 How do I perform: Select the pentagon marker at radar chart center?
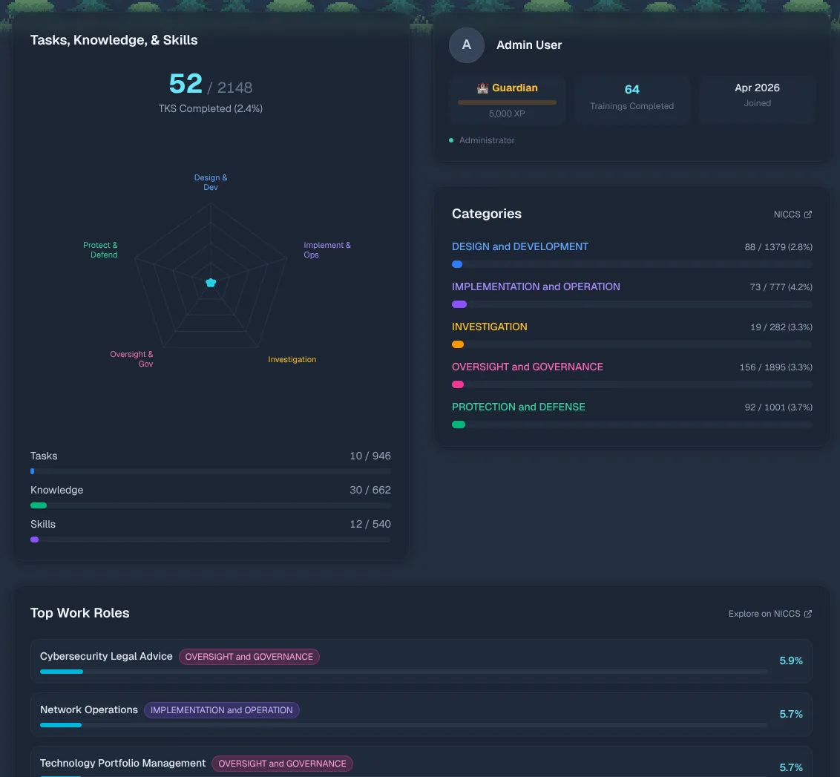(211, 282)
